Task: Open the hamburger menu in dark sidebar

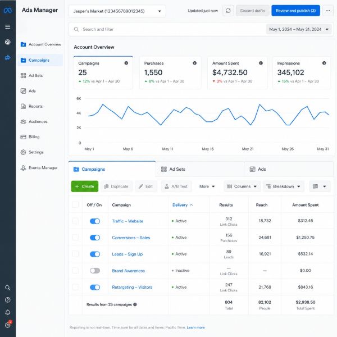Action: (x=8, y=26)
